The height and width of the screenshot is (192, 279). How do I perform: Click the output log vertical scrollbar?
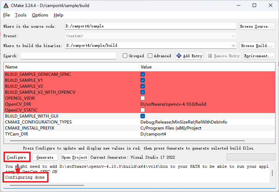[x=272, y=173]
